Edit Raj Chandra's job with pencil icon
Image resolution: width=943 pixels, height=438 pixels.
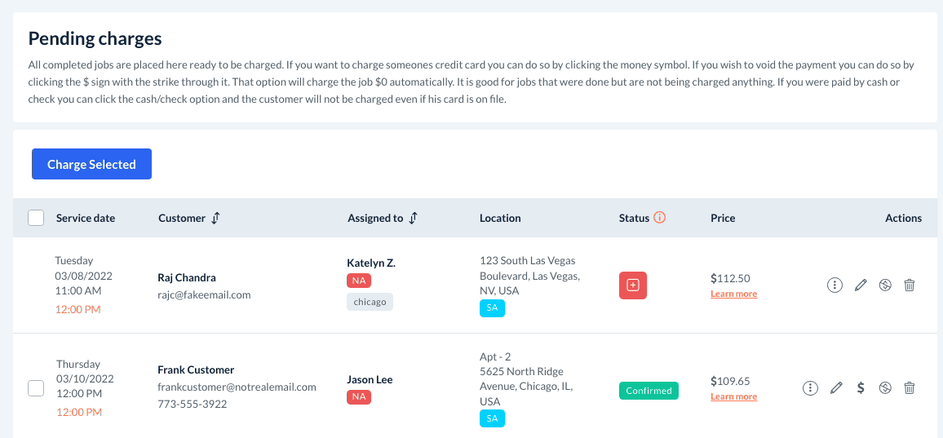coord(860,285)
